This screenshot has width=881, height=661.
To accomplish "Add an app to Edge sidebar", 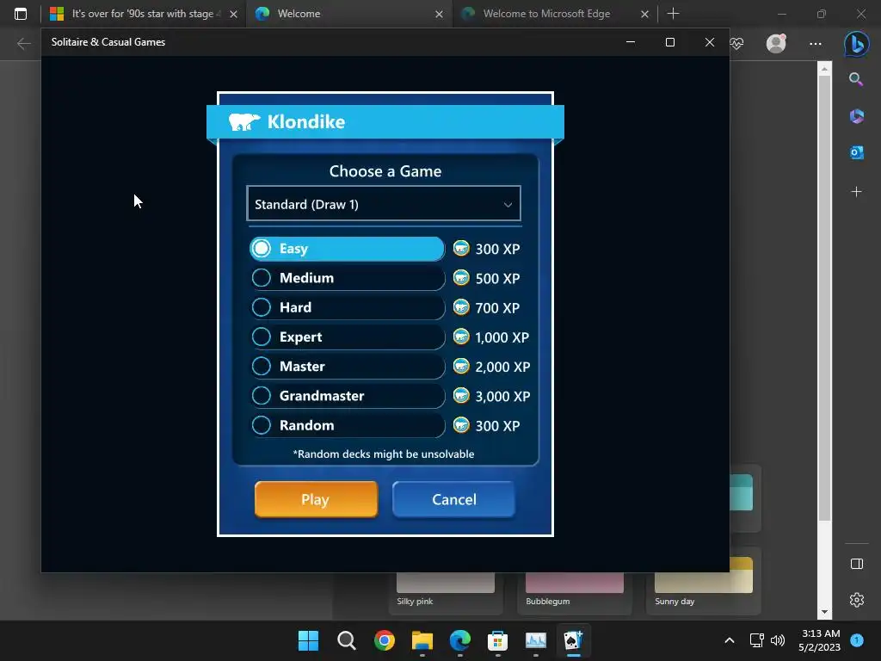I will point(856,192).
